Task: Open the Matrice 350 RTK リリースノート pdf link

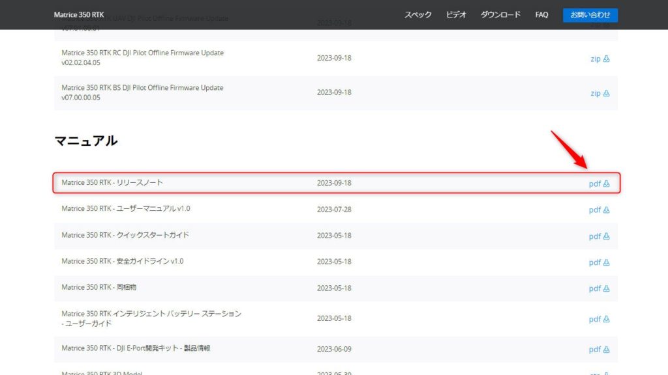Action: (x=595, y=184)
